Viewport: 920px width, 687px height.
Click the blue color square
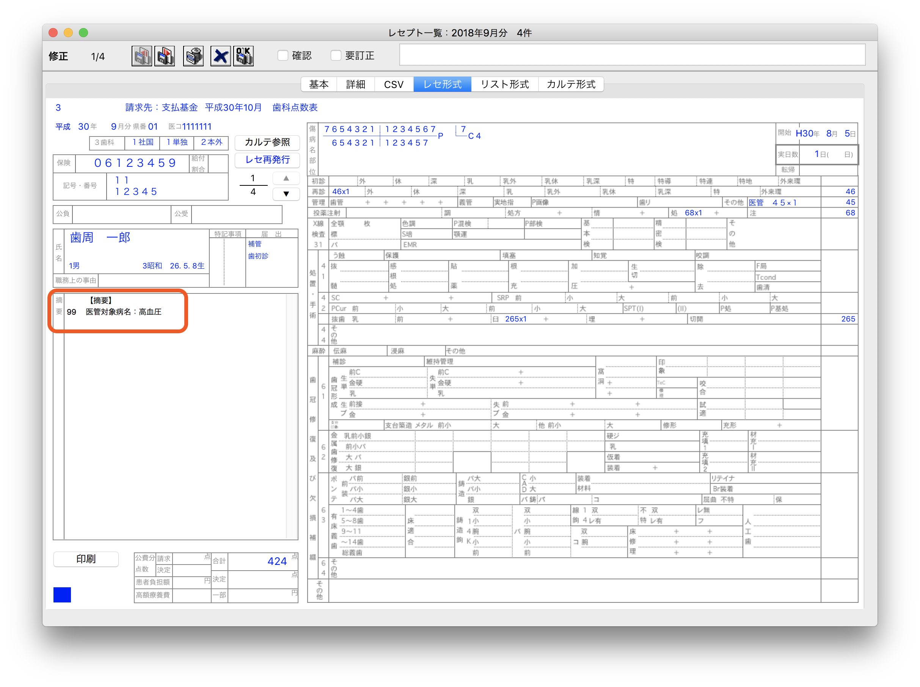point(62,594)
